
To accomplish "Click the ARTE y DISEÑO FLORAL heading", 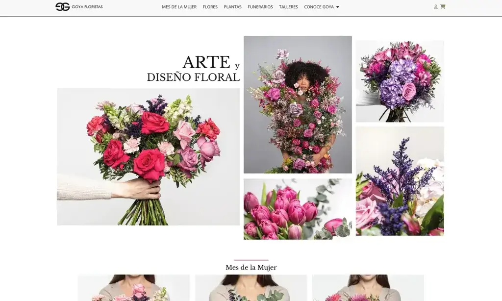I will (x=193, y=69).
